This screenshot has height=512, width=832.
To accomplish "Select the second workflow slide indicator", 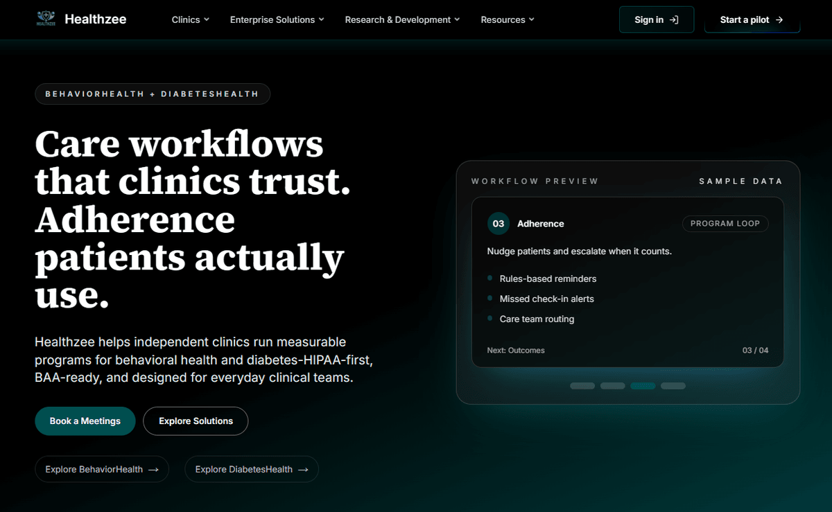I will coord(612,386).
